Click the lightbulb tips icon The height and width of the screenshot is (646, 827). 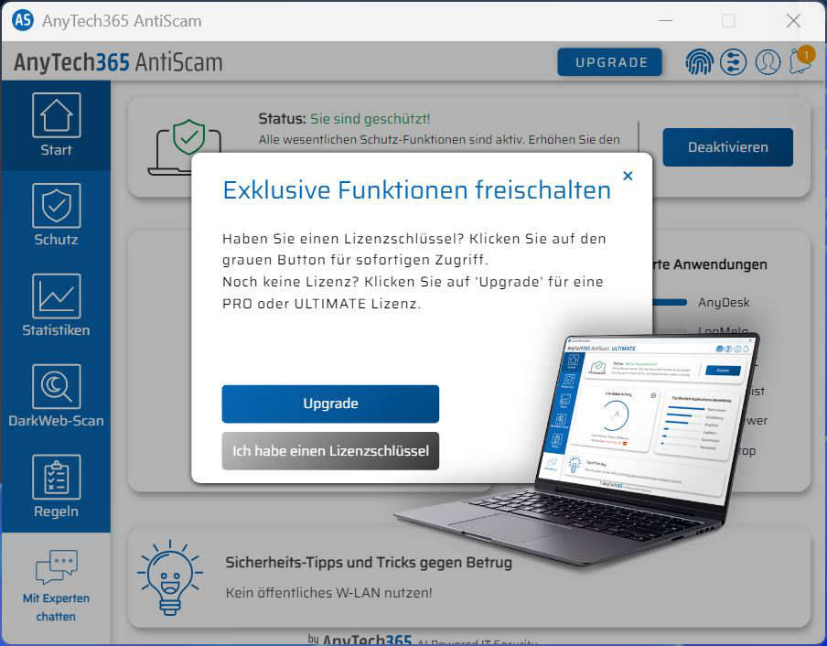(169, 578)
